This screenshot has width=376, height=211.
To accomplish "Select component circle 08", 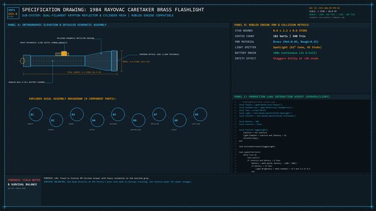I will coord(180,120).
